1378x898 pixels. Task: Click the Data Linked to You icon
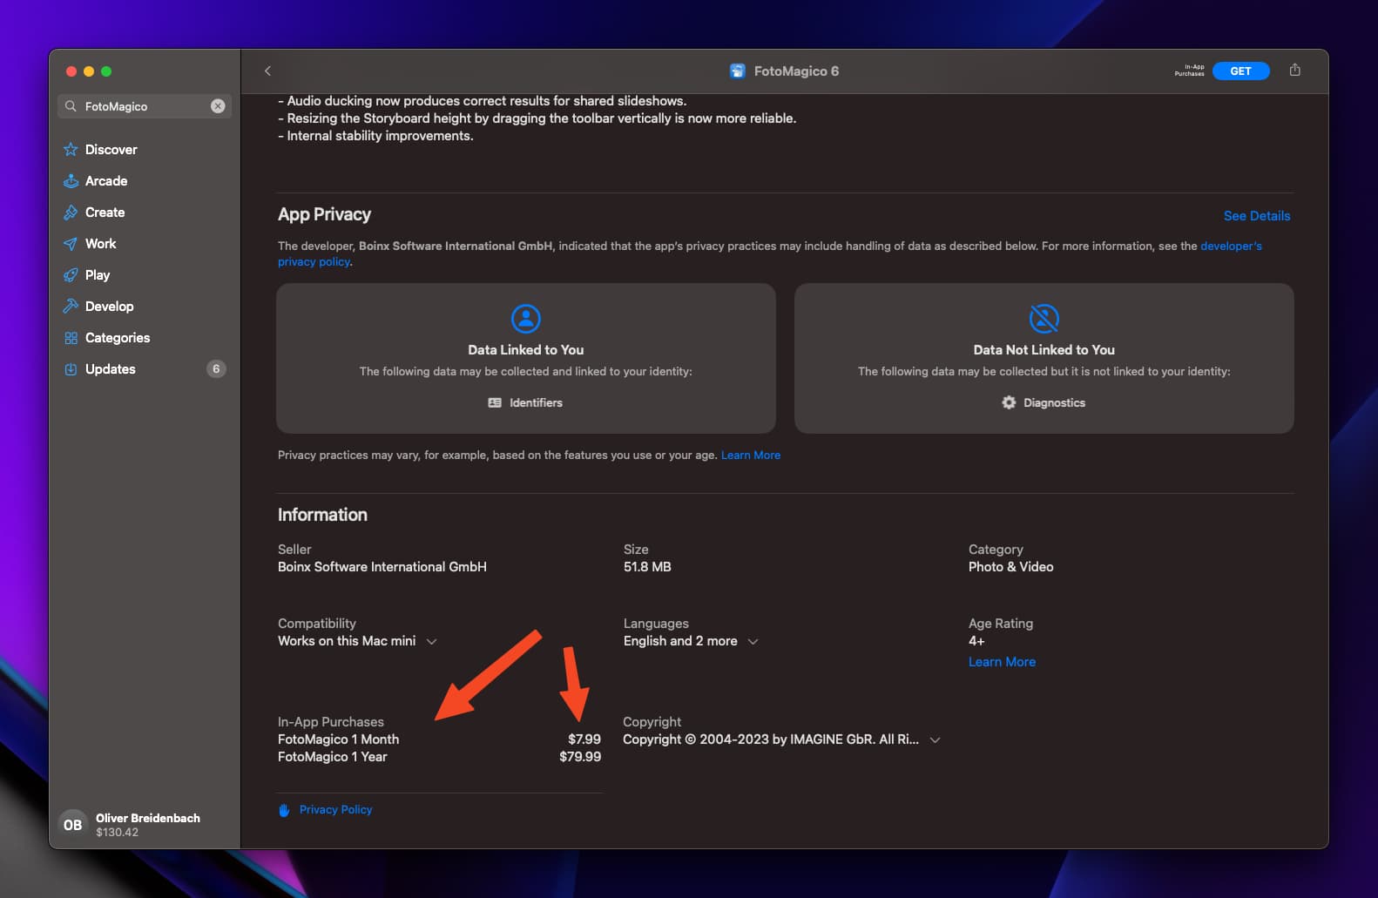525,319
